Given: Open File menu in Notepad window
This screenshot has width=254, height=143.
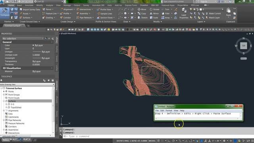Looking at the screenshot, I should 157,110.
